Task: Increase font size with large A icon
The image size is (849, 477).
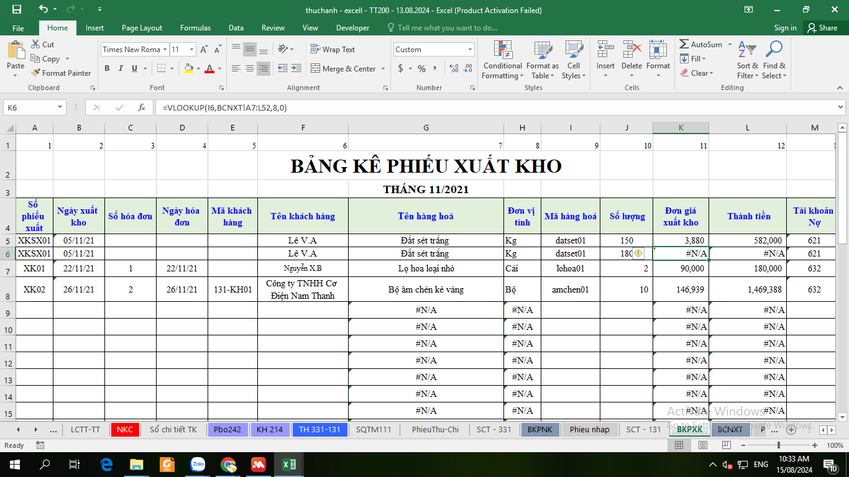Action: pyautogui.click(x=205, y=50)
